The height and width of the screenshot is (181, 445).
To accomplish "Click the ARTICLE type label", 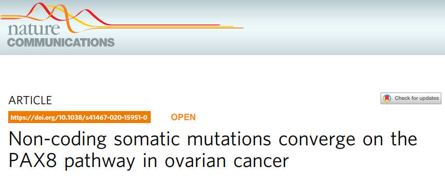I will click(30, 100).
